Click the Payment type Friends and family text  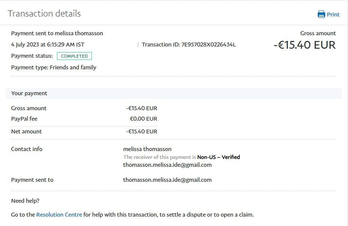(54, 67)
